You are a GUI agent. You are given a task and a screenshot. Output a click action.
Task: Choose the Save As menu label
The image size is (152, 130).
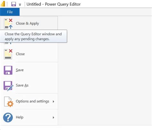22,85
